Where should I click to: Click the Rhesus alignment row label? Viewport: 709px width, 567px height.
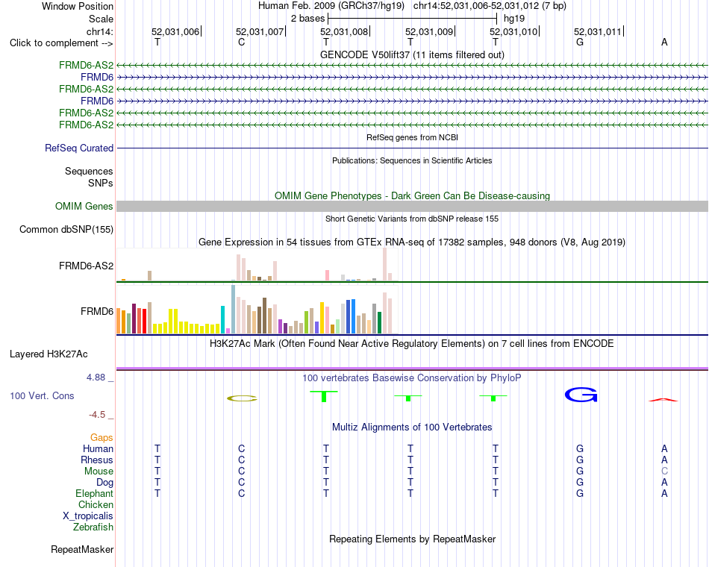(x=97, y=460)
